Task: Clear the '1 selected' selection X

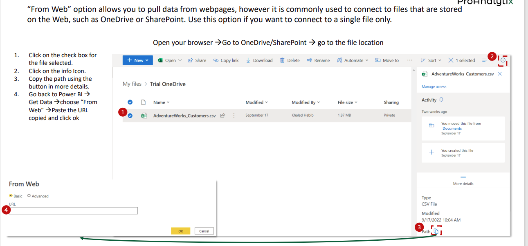Action: [451, 60]
